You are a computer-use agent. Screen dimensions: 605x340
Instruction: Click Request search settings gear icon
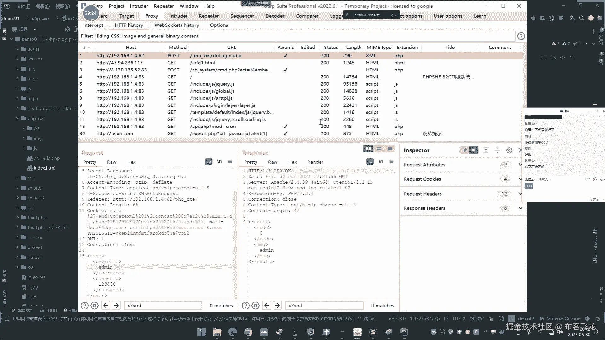coord(95,305)
